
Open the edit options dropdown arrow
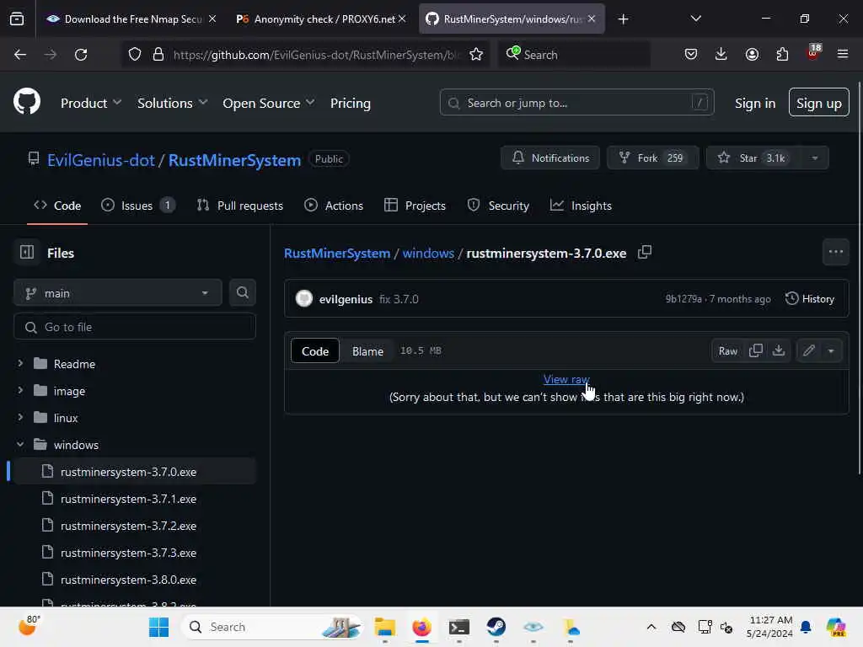[x=831, y=350]
